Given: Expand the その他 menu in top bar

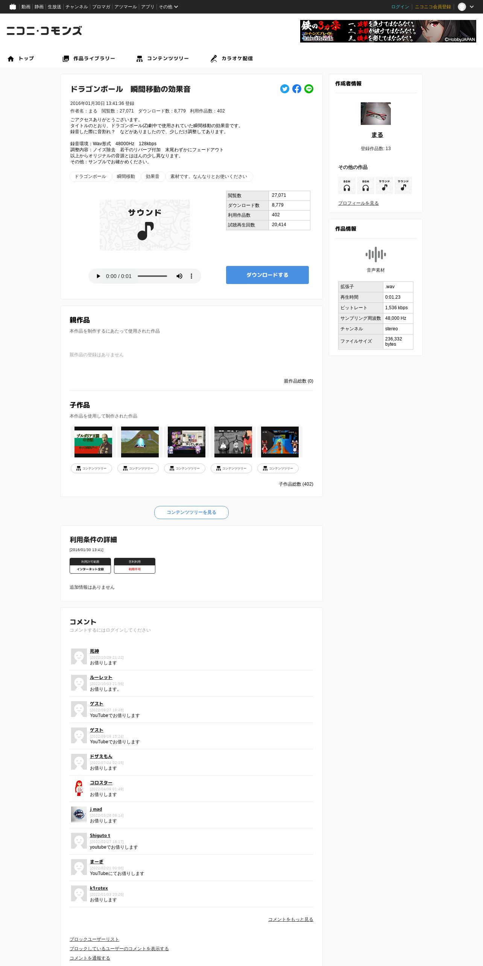Looking at the screenshot, I should point(168,7).
